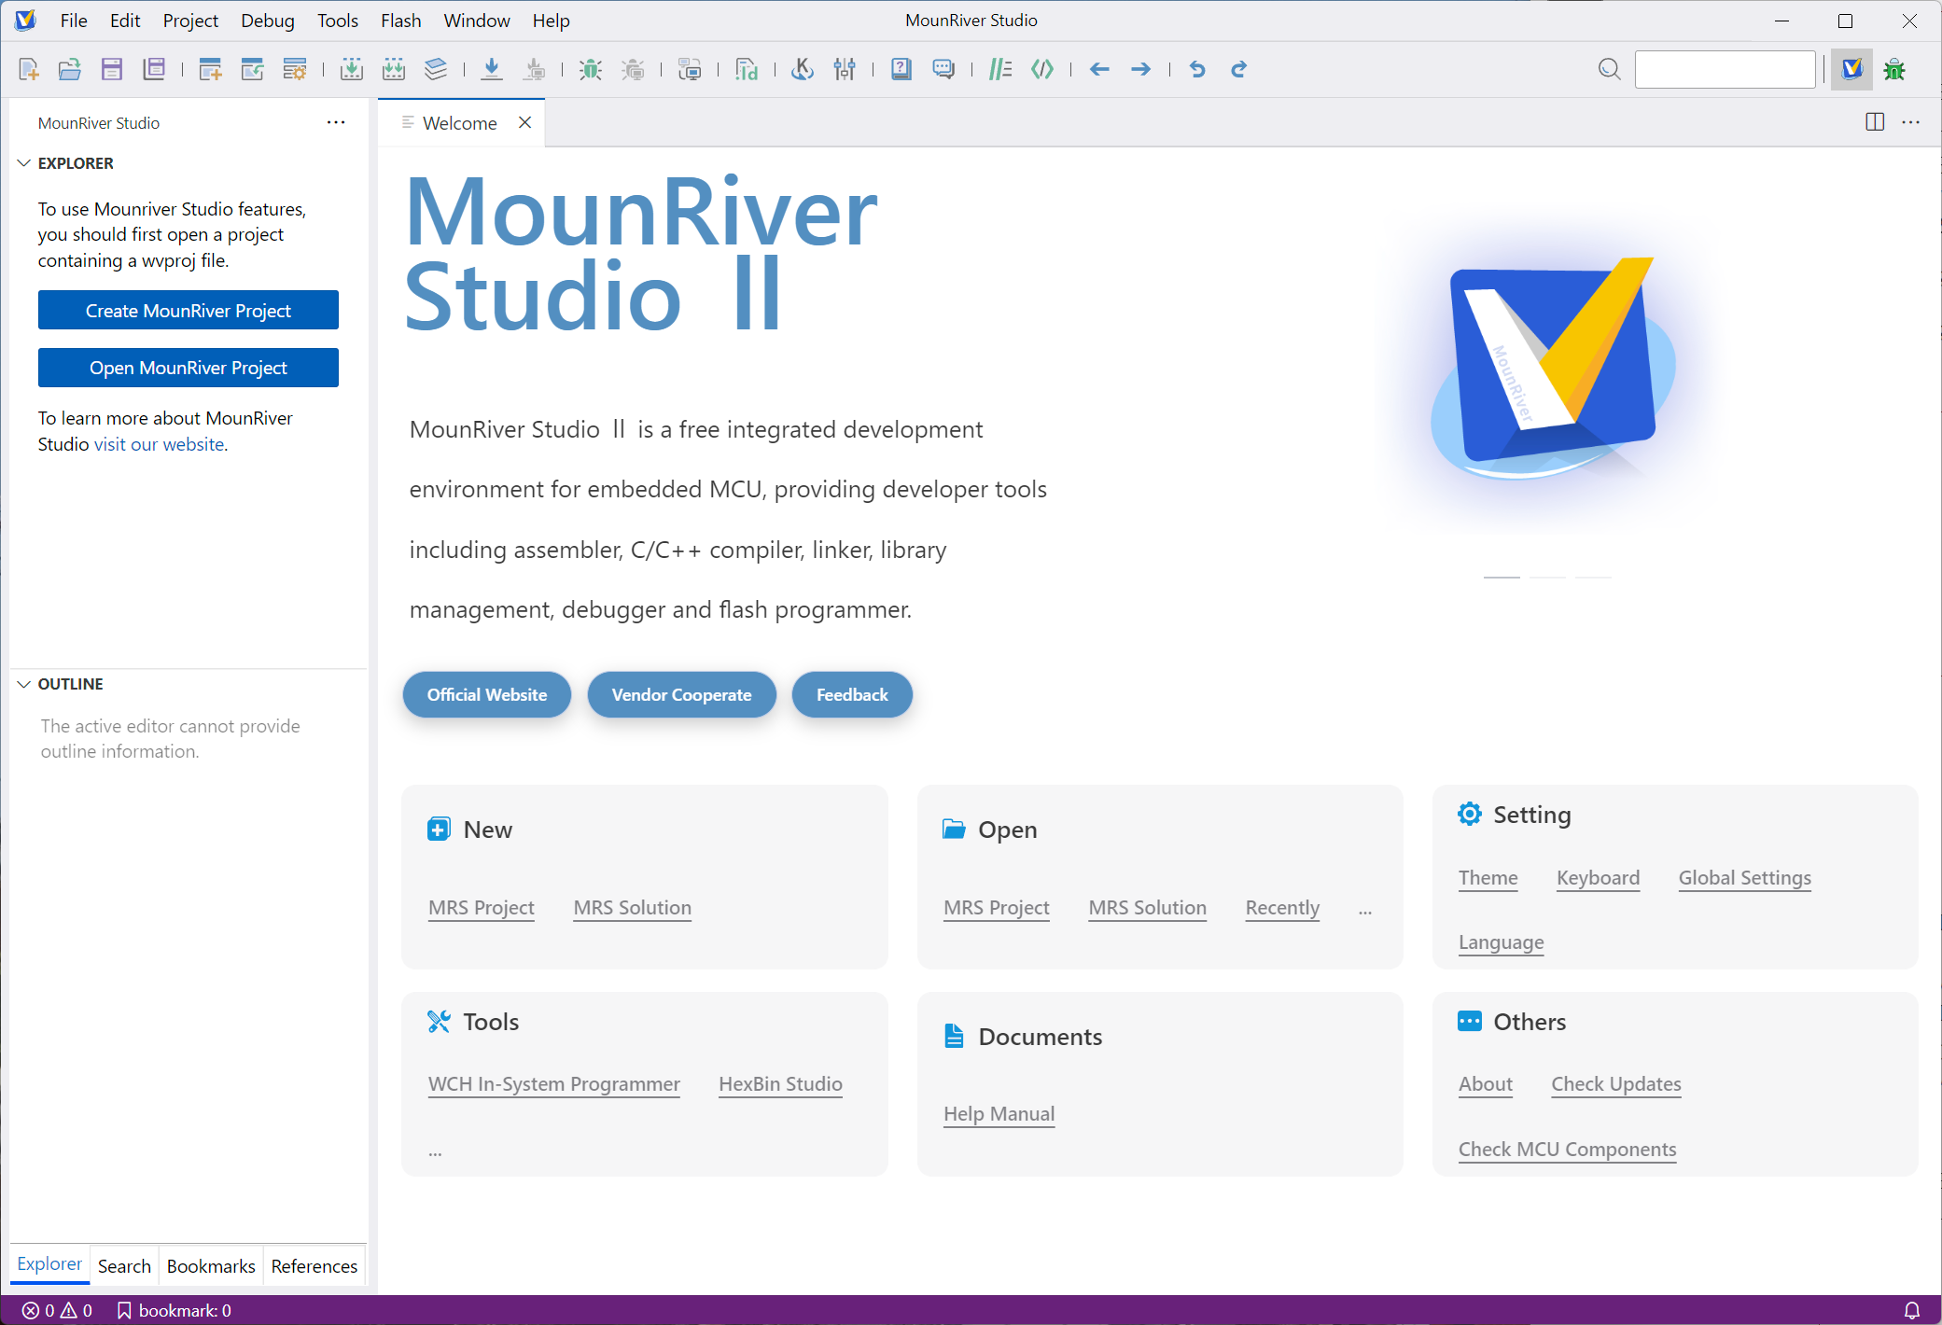This screenshot has height=1325, width=1942.
Task: Click the monitor transfer toolbar icon
Action: pos(690,69)
